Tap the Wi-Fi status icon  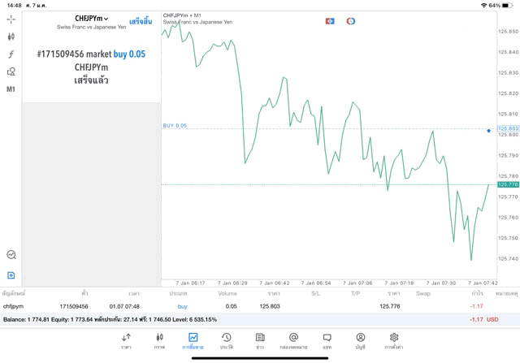click(x=484, y=6)
